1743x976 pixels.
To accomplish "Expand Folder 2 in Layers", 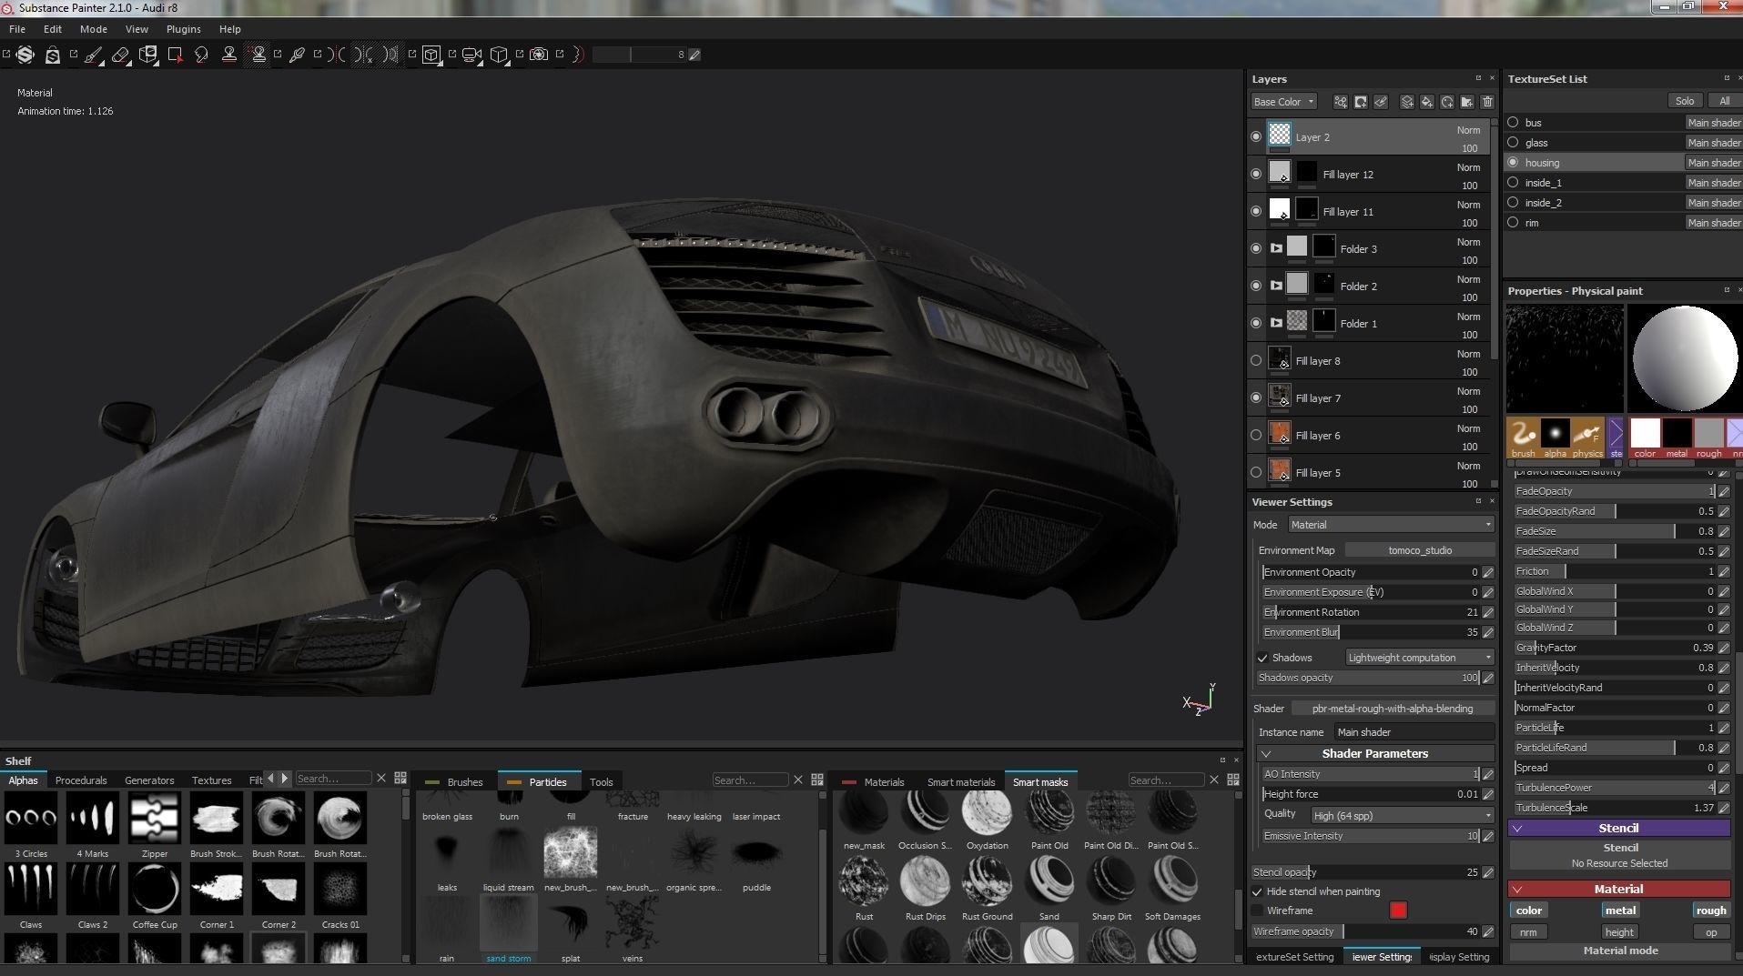I will tap(1276, 286).
